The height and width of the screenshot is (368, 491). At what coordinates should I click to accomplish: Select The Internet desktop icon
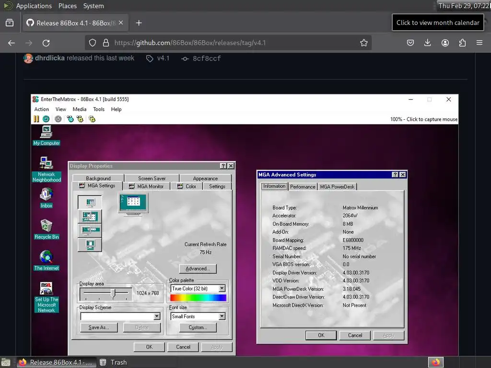click(47, 260)
